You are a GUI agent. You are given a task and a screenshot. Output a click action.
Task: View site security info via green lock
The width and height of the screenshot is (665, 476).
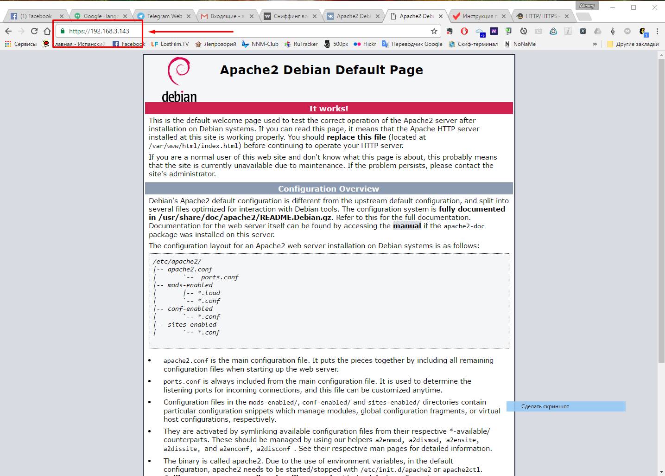pyautogui.click(x=63, y=31)
